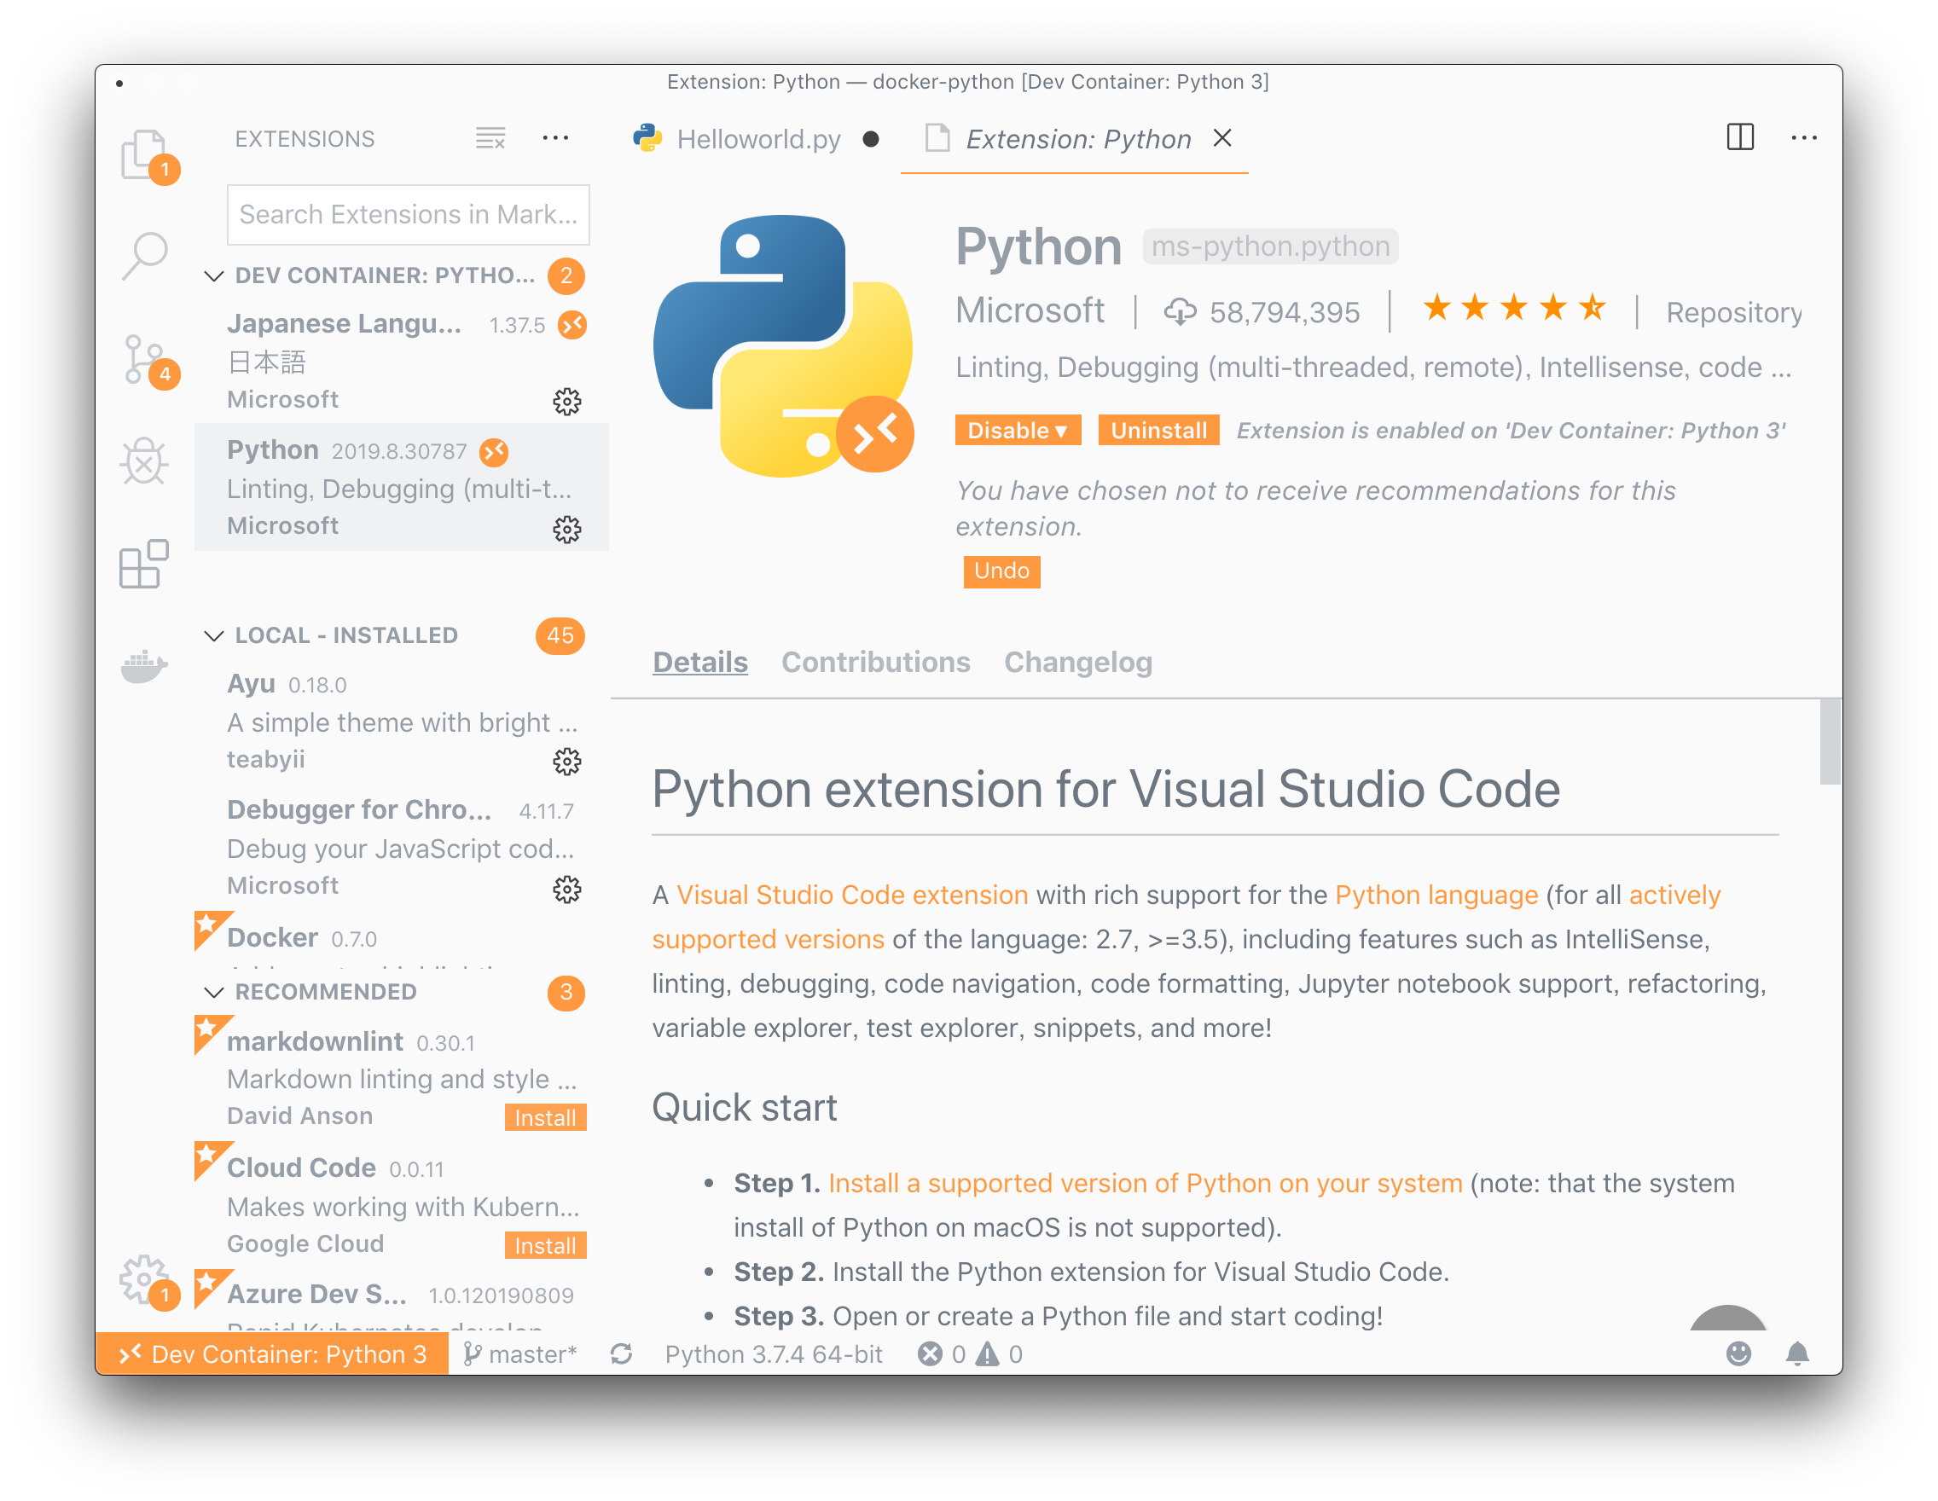The height and width of the screenshot is (1501, 1938).
Task: Open manage gear for Japanese Language Pack
Action: (567, 402)
